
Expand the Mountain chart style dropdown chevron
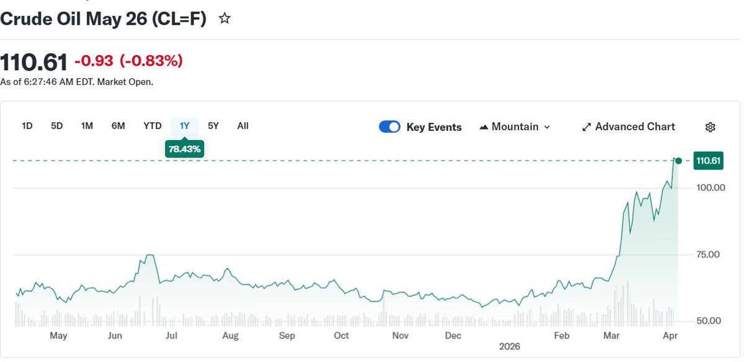click(547, 127)
